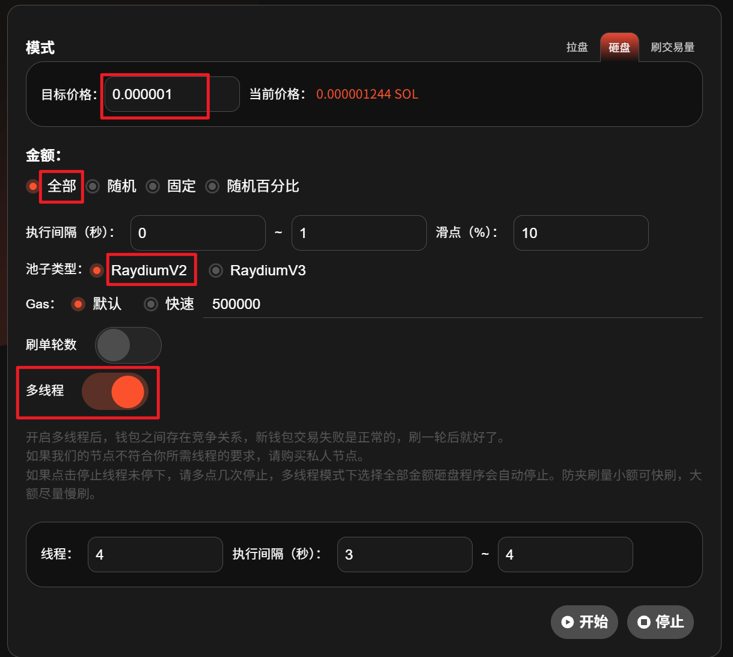The image size is (733, 657).
Task: Choose 快速 Gas option
Action: pyautogui.click(x=151, y=304)
